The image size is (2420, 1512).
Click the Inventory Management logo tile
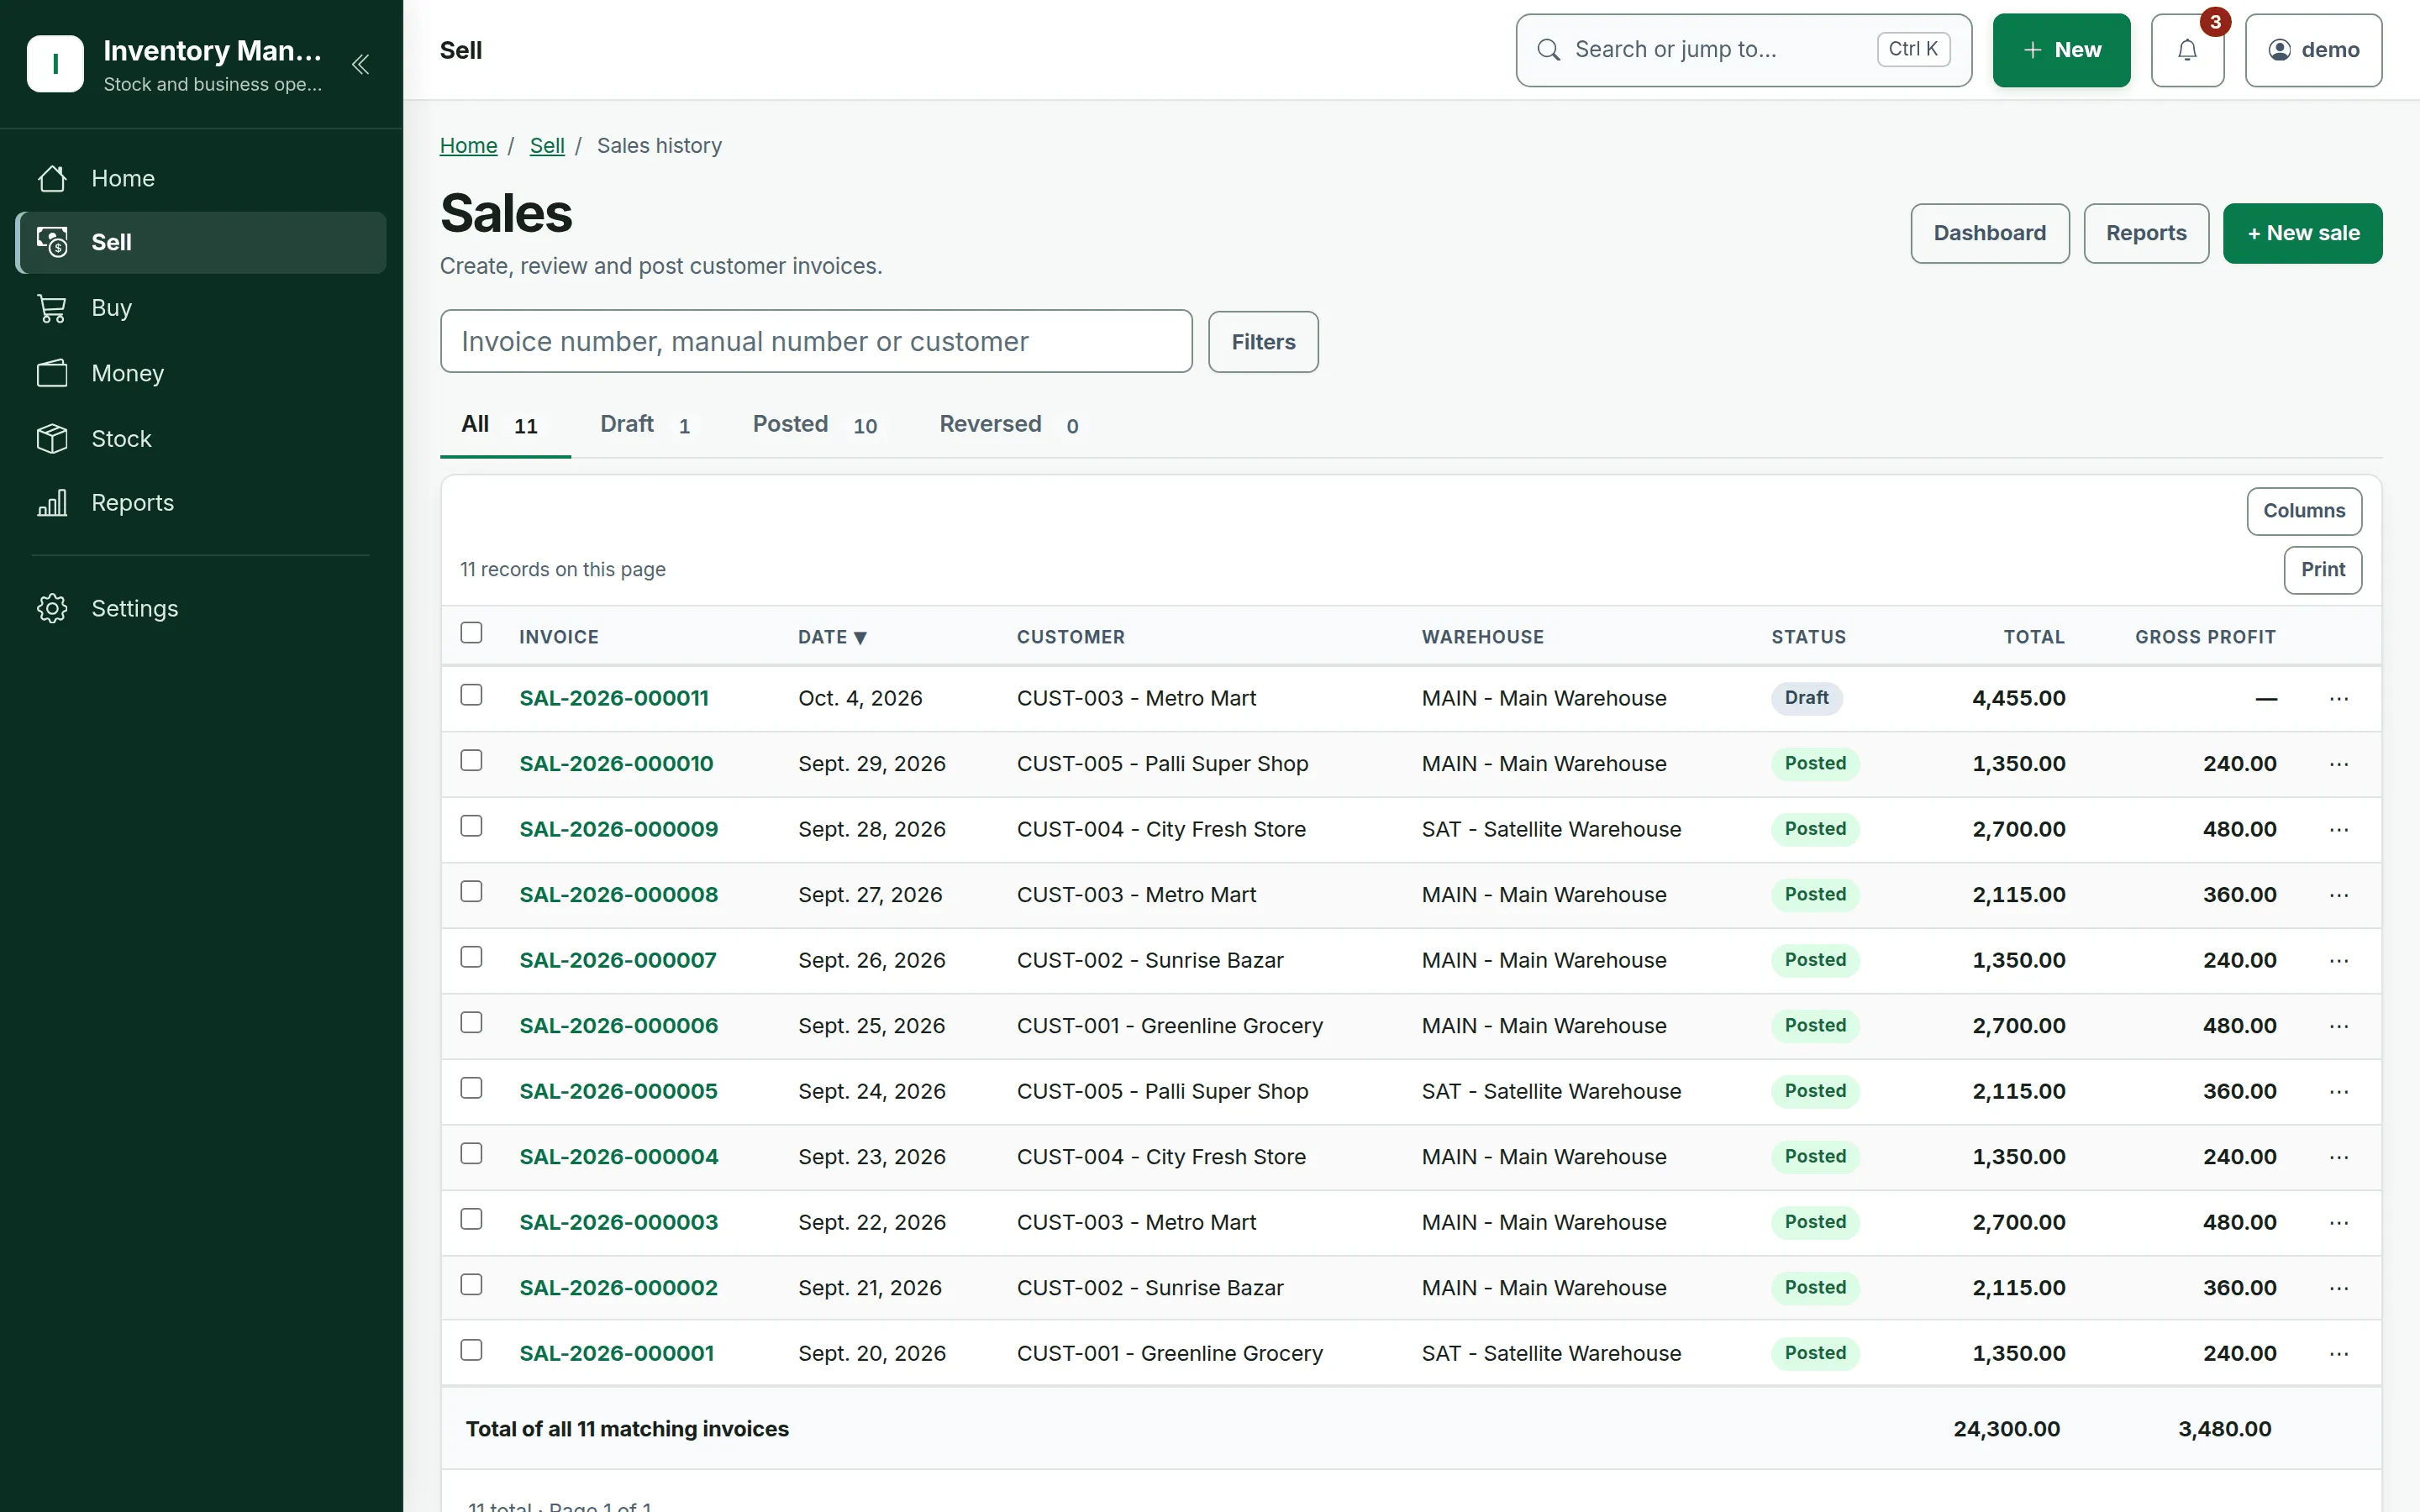click(x=55, y=64)
